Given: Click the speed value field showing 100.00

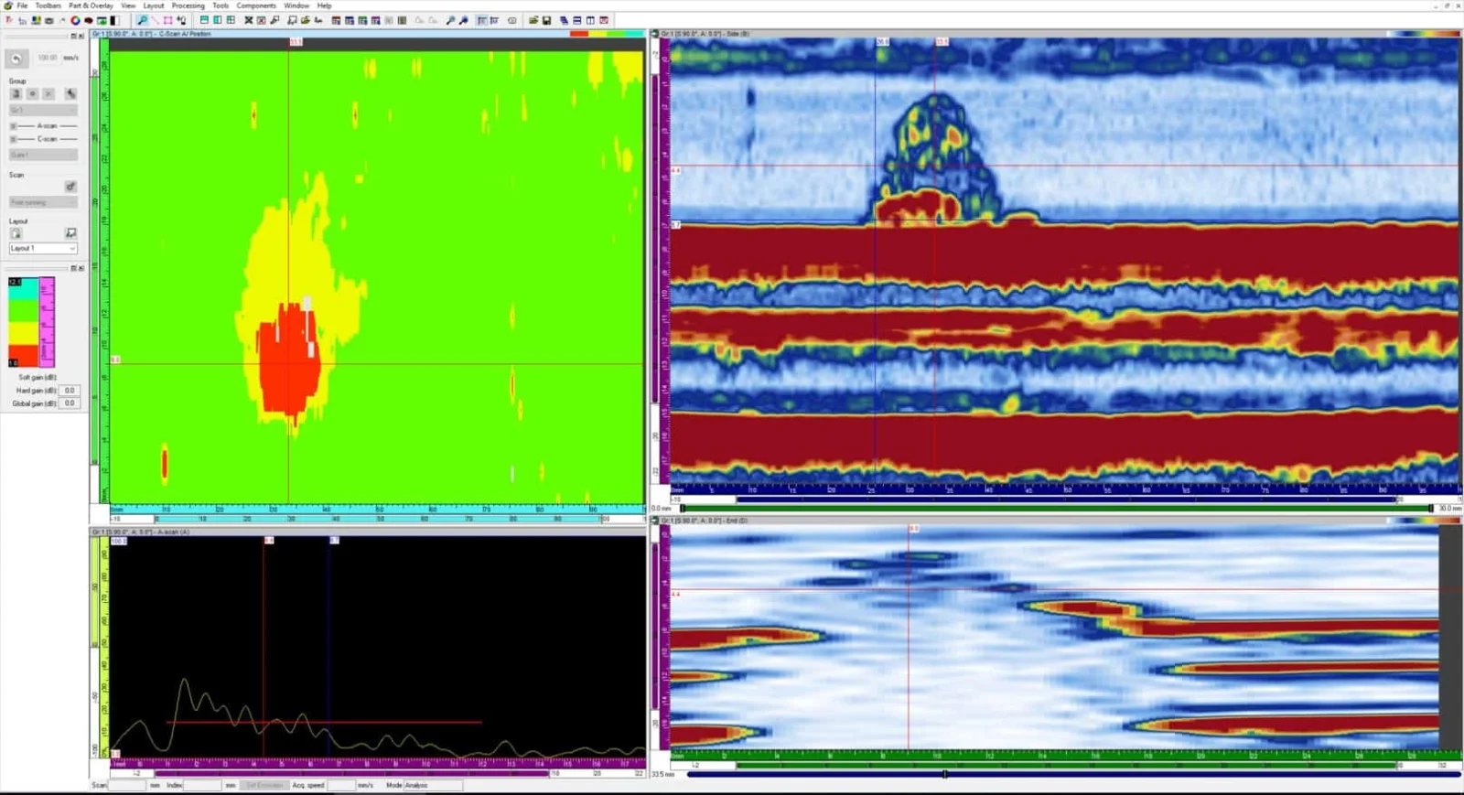Looking at the screenshot, I should 47,58.
